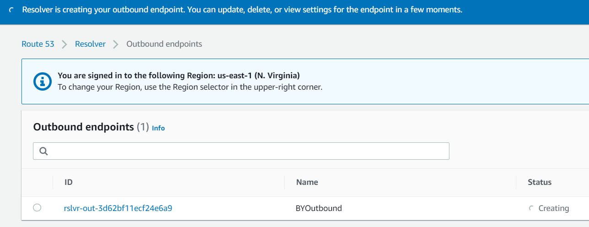Image resolution: width=589 pixels, height=227 pixels.
Task: Click the spinner icon beside Creating status
Action: 531,208
